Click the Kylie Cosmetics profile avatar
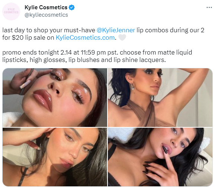This screenshot has height=193, width=218. (x=11, y=12)
